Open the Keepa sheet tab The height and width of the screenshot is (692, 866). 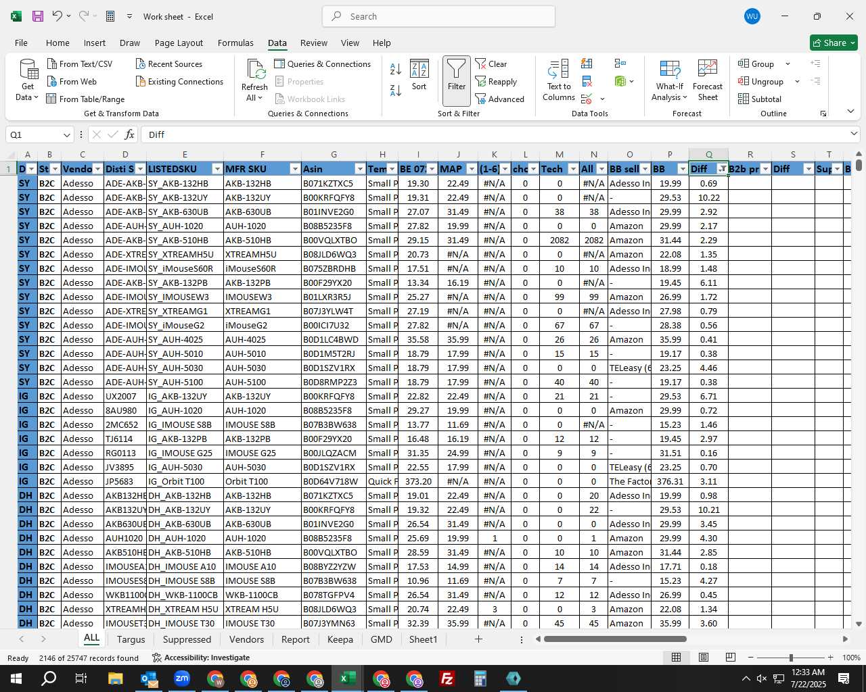coord(340,639)
